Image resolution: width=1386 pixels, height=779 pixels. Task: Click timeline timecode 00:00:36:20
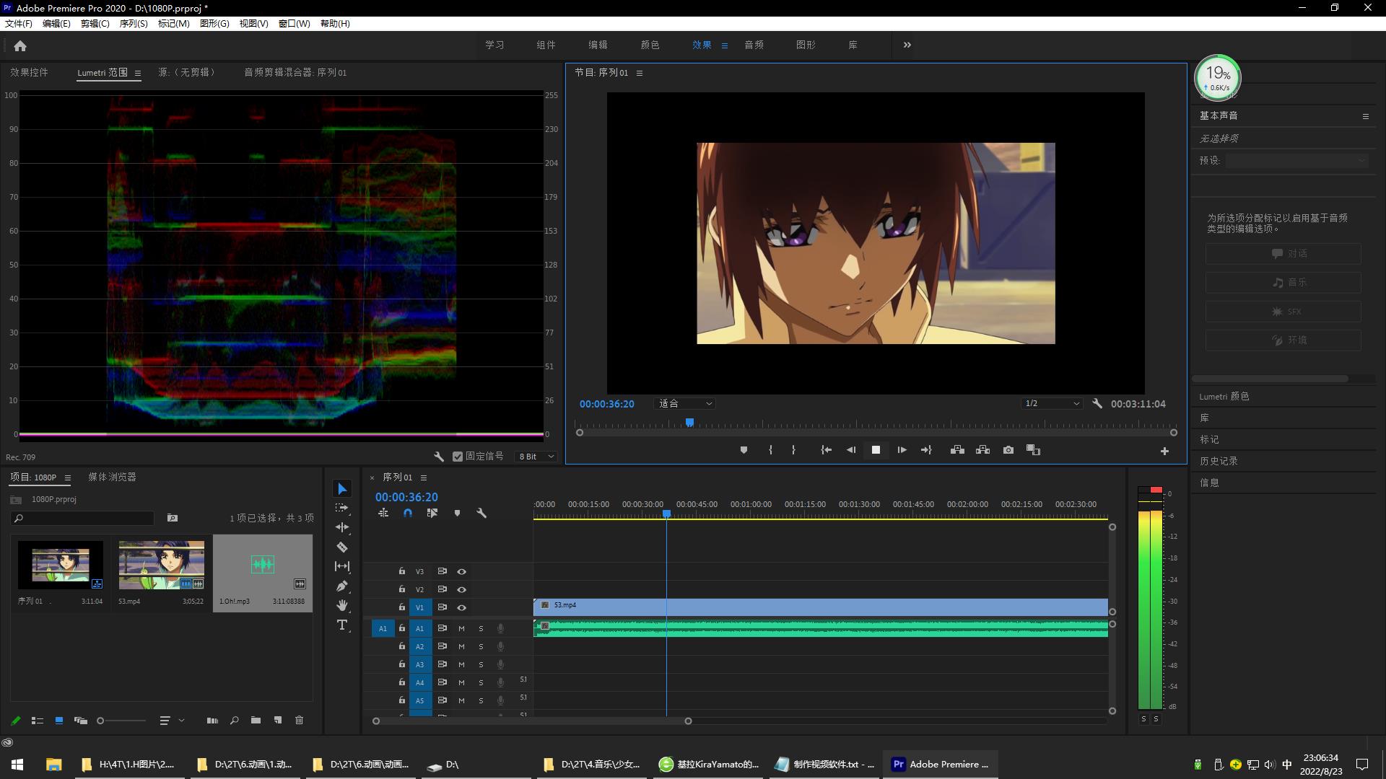[x=406, y=497]
